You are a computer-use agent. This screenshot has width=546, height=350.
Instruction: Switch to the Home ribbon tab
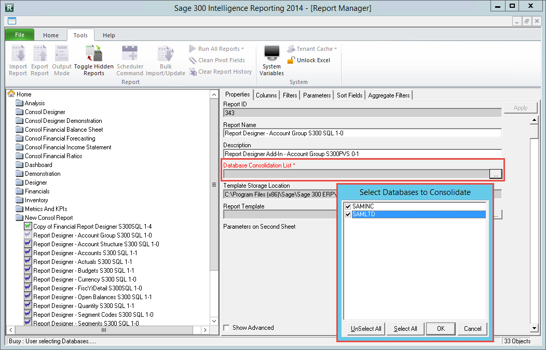[x=51, y=35]
